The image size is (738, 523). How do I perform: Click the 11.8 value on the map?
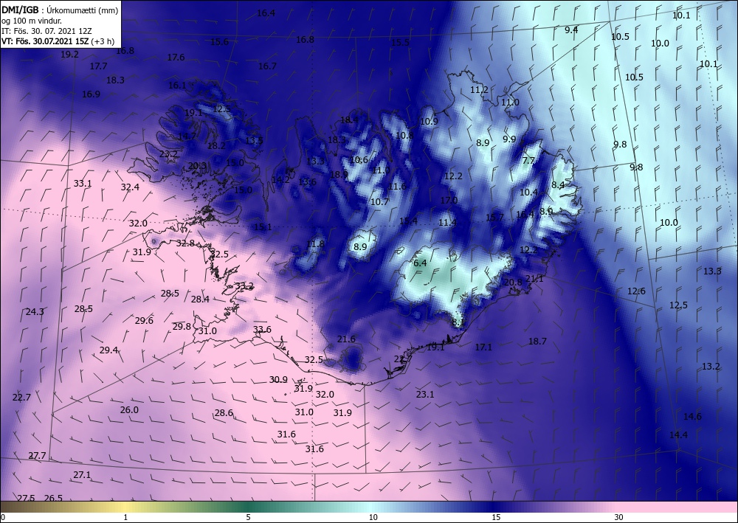(315, 243)
